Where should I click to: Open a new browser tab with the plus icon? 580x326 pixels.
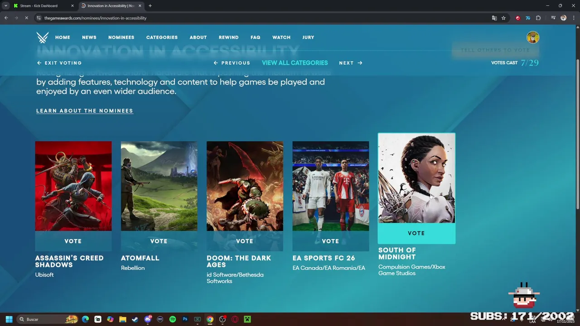click(150, 6)
